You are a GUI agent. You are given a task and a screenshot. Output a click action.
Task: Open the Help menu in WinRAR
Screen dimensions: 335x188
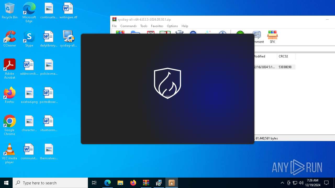coord(185,26)
